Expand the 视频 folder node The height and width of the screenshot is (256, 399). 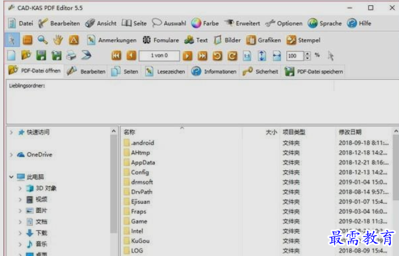point(20,199)
